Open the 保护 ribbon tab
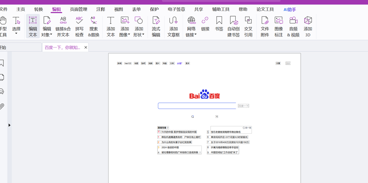This screenshot has height=183, width=368. (x=154, y=9)
